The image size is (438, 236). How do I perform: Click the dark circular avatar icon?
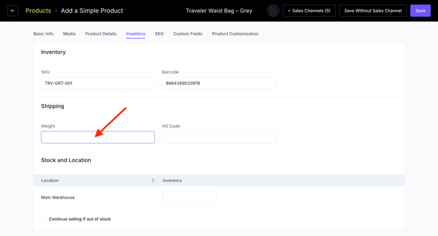click(273, 11)
